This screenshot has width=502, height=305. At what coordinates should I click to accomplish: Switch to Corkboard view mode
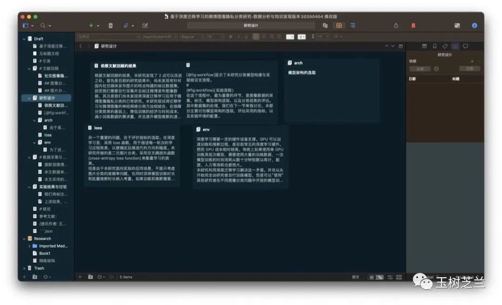[339, 25]
